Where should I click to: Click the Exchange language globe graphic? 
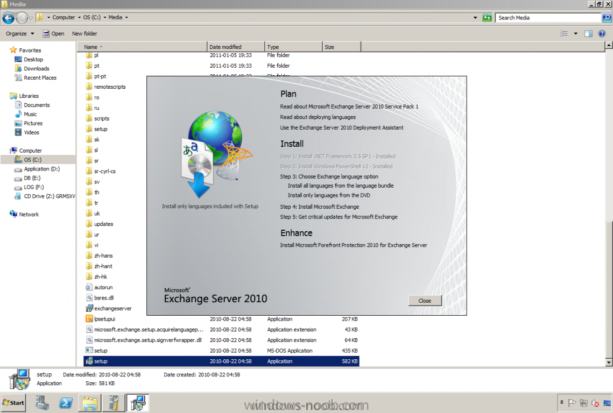(216, 154)
